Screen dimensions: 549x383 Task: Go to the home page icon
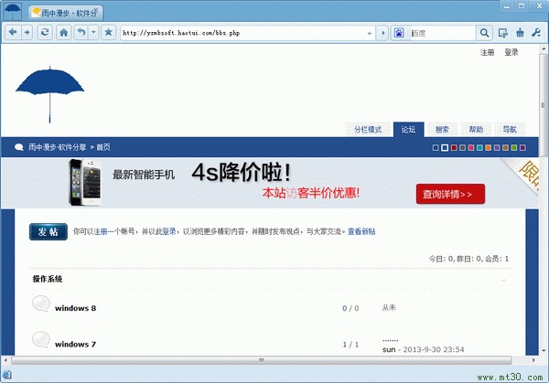[64, 33]
